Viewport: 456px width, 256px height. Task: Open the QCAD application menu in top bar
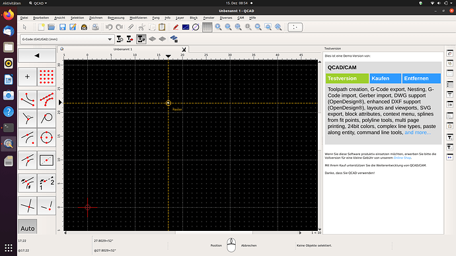38,3
